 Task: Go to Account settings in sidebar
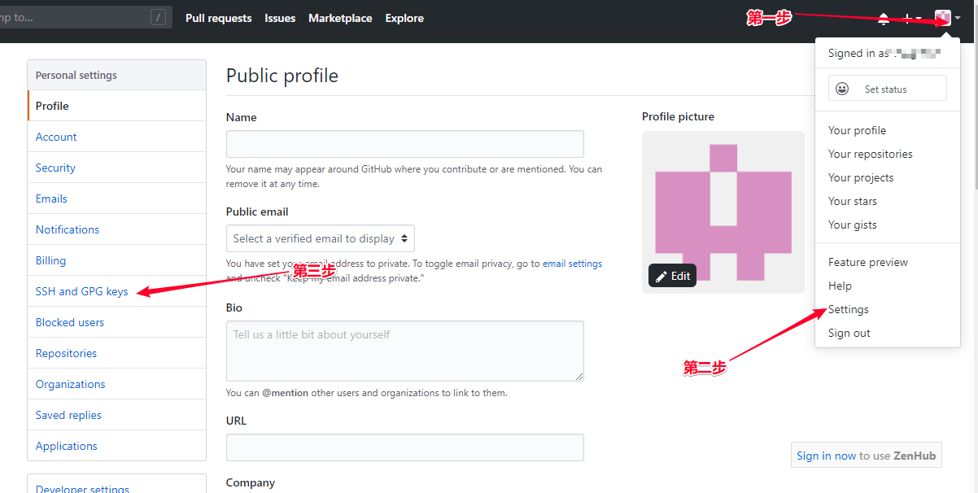(56, 137)
